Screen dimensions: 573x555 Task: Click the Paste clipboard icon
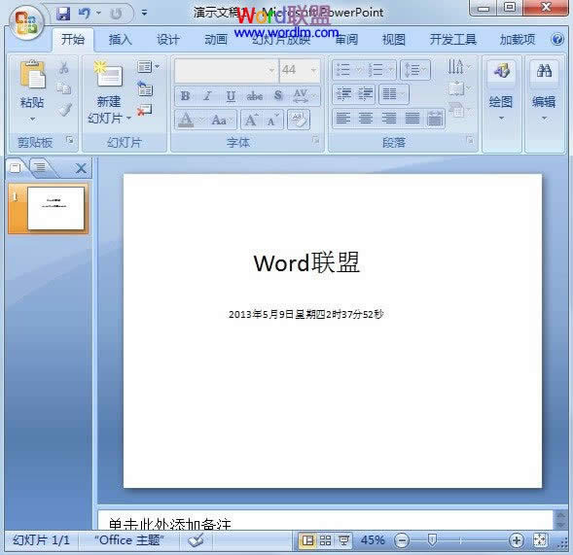(x=32, y=75)
